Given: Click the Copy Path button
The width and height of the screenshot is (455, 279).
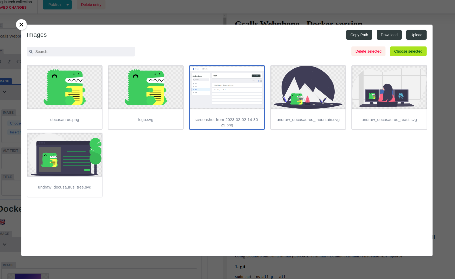Looking at the screenshot, I should click(359, 35).
